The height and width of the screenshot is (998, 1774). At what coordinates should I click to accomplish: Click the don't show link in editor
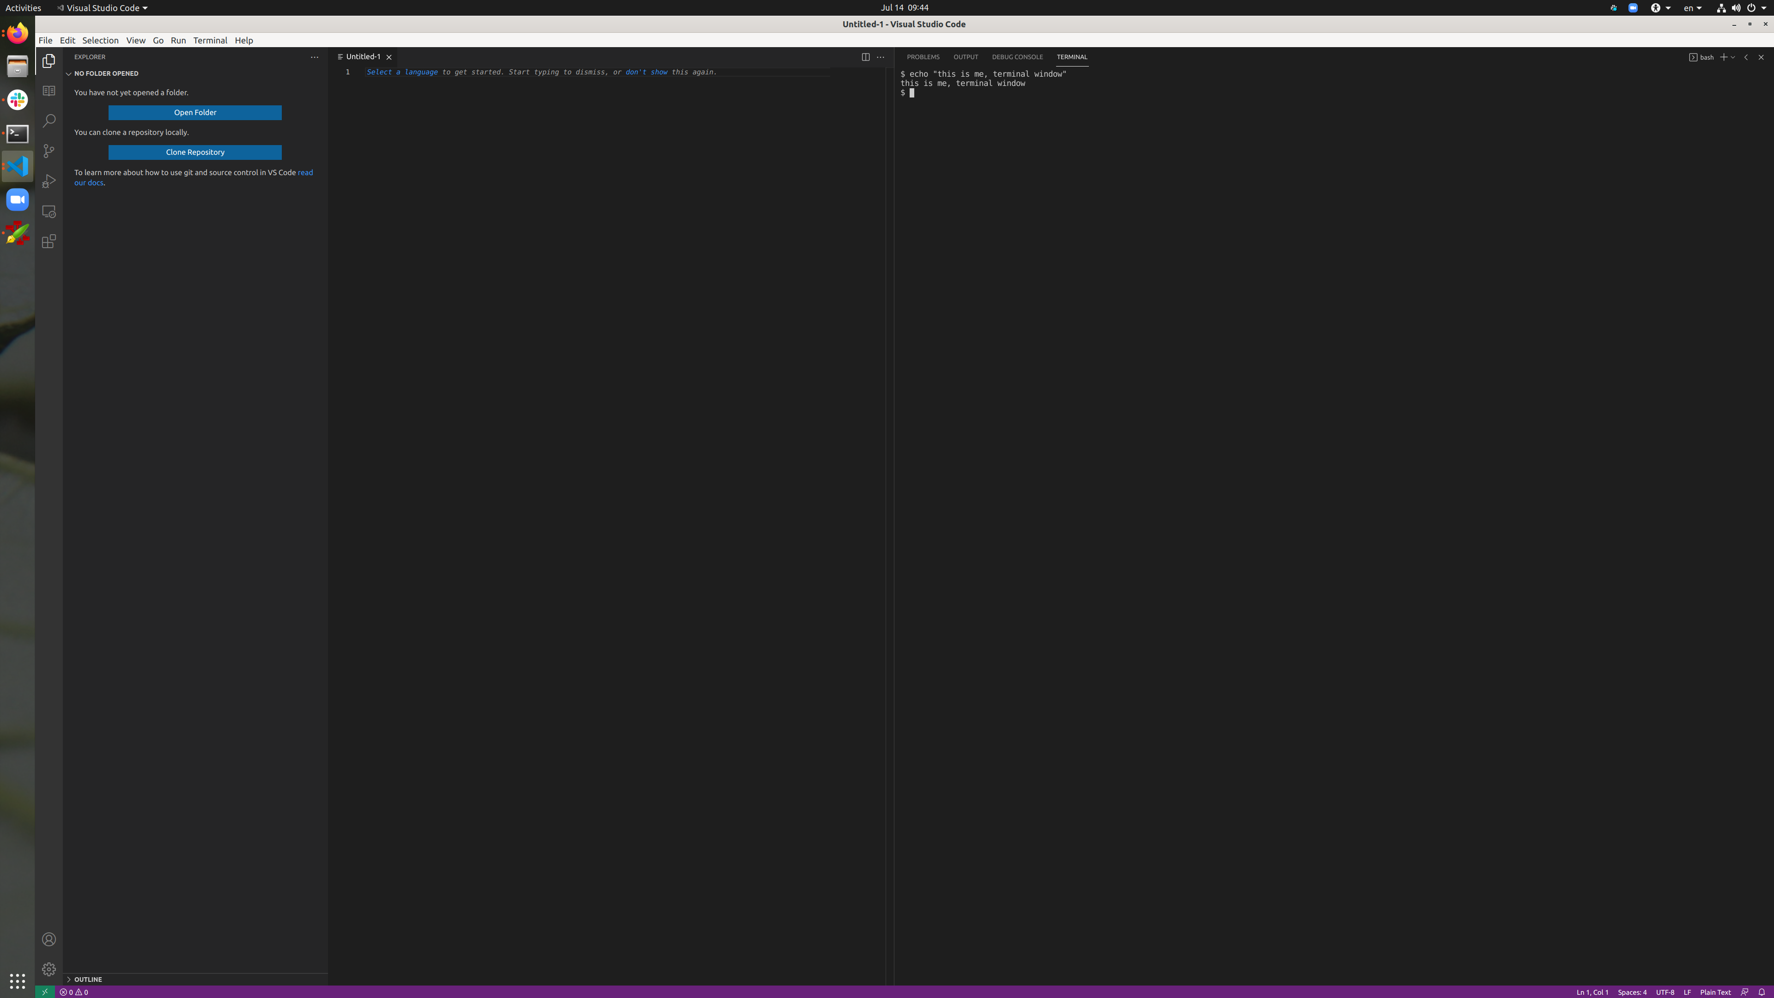(x=646, y=73)
